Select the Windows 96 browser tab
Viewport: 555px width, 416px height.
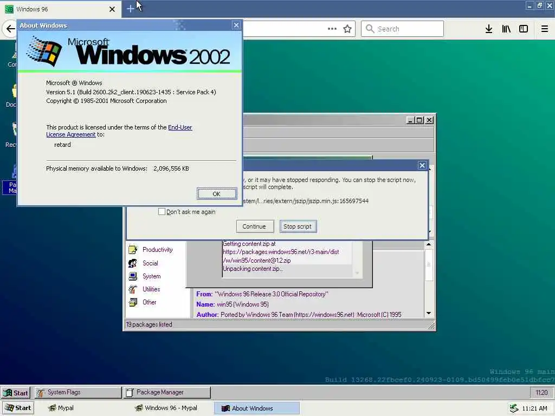[x=60, y=9]
